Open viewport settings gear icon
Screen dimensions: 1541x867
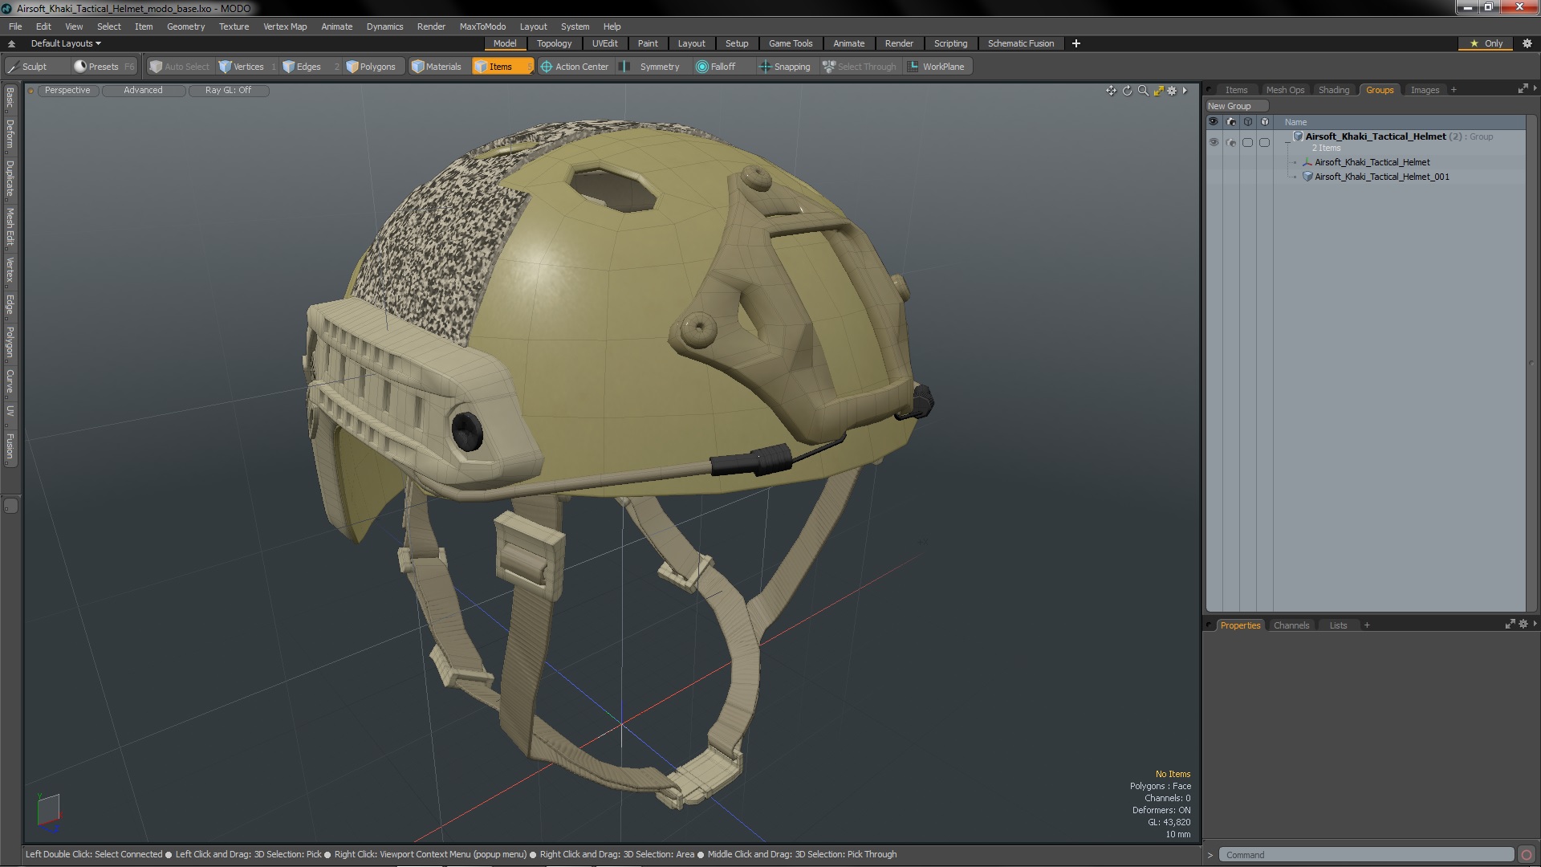point(1172,91)
